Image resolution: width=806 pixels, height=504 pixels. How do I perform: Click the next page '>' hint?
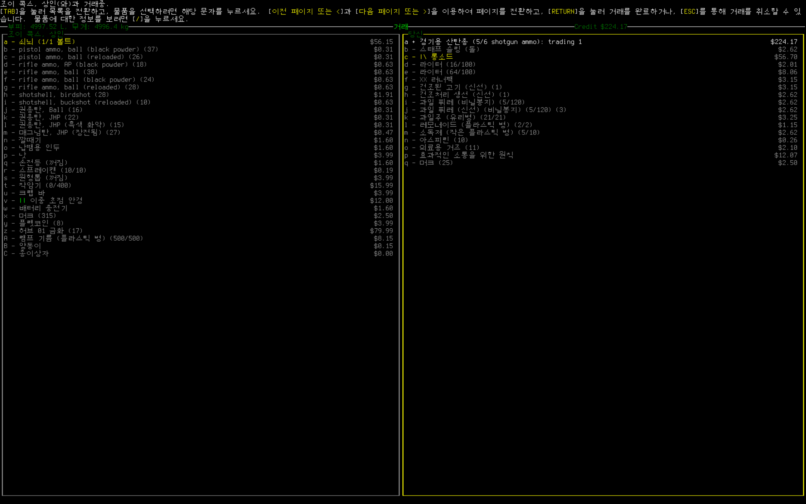[425, 12]
